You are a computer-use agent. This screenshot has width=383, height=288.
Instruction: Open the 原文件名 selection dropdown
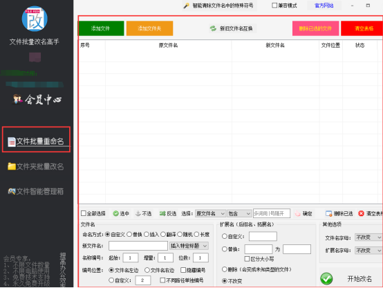click(210, 214)
